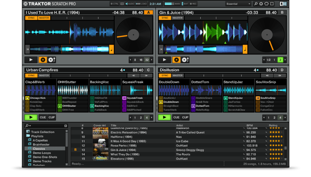
Task: Open the Demo Loops playlist
Action: 42,153
